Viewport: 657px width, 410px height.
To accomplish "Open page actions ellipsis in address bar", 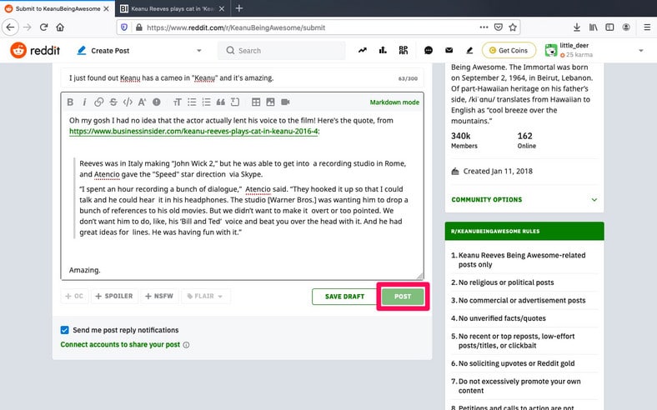I will click(484, 27).
